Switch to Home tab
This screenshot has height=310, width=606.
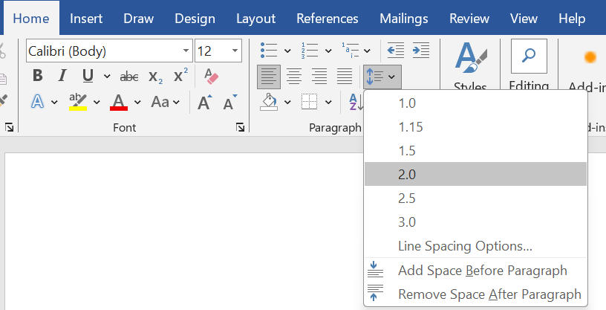tap(31, 18)
